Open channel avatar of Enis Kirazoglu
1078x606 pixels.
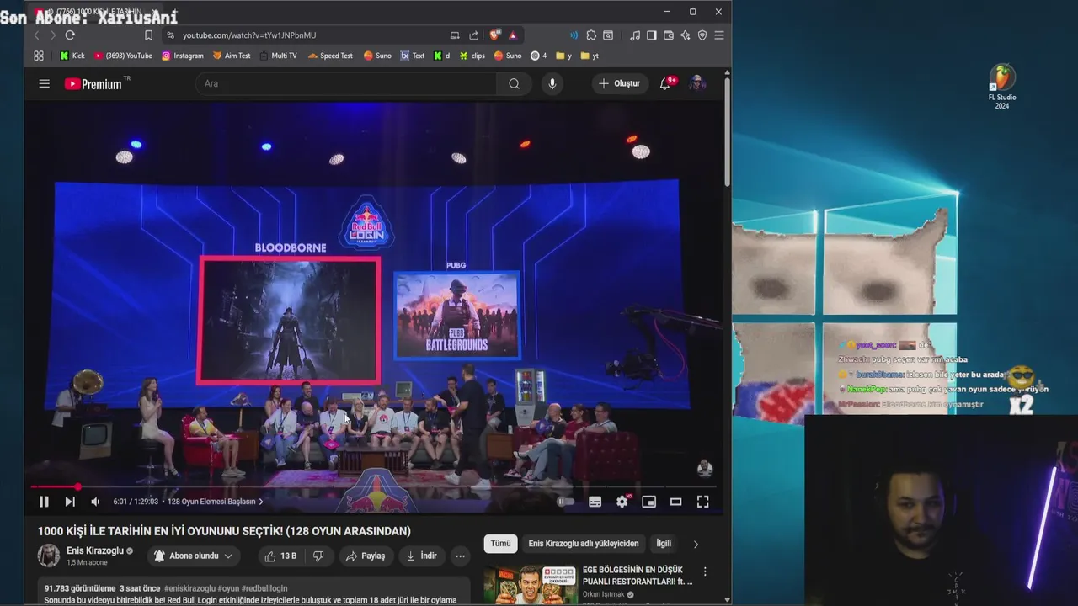point(49,555)
